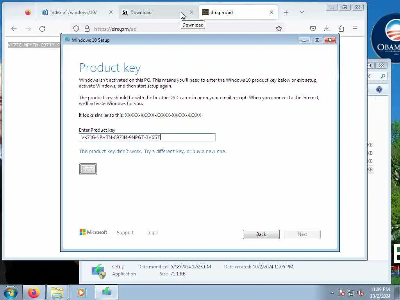
Task: Open the Support link in Setup
Action: click(125, 232)
